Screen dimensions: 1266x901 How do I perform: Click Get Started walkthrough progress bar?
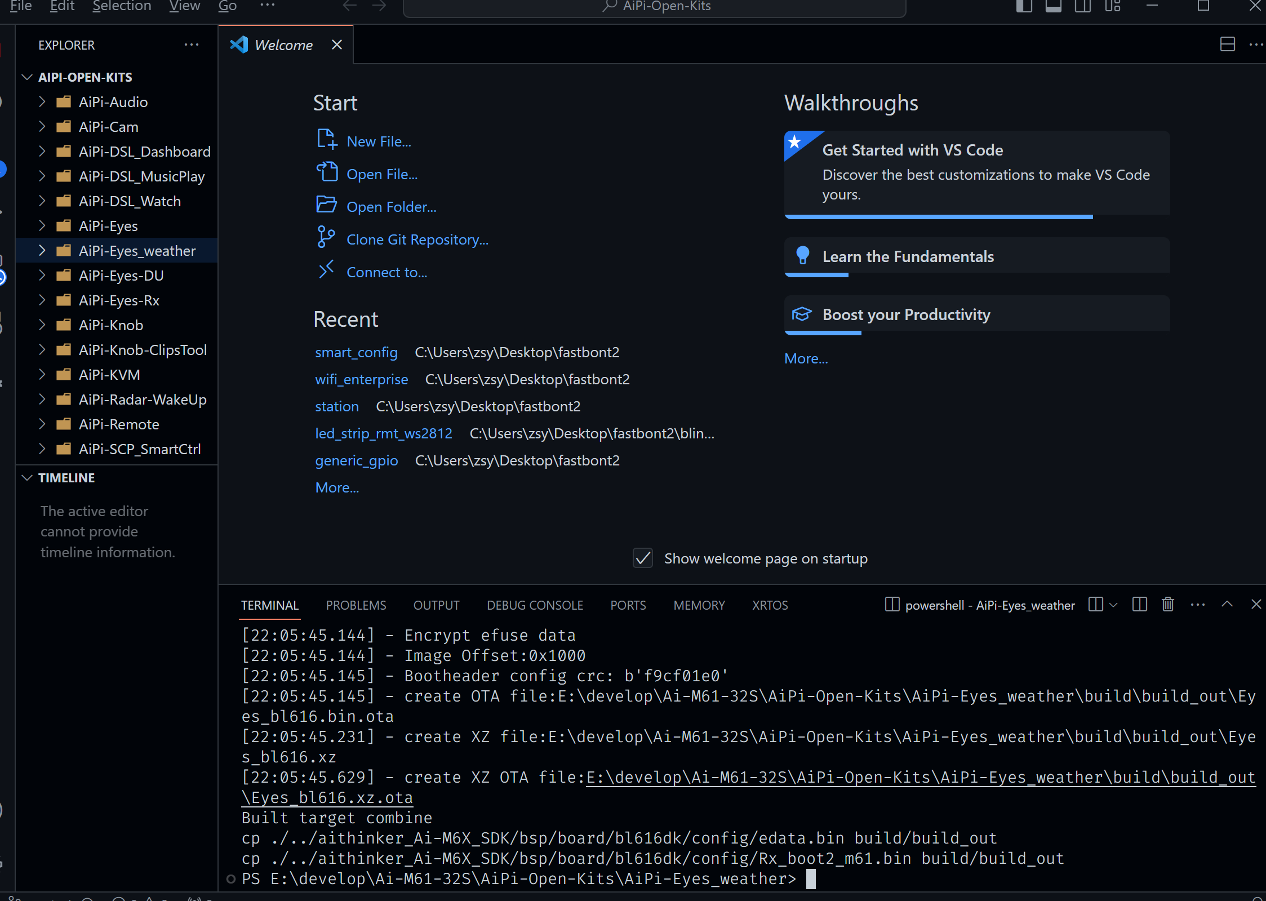(939, 217)
